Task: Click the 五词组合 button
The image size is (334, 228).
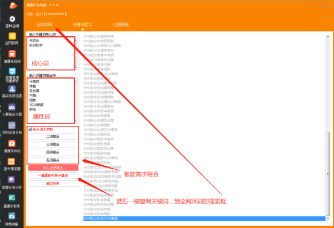Action: 53,160
